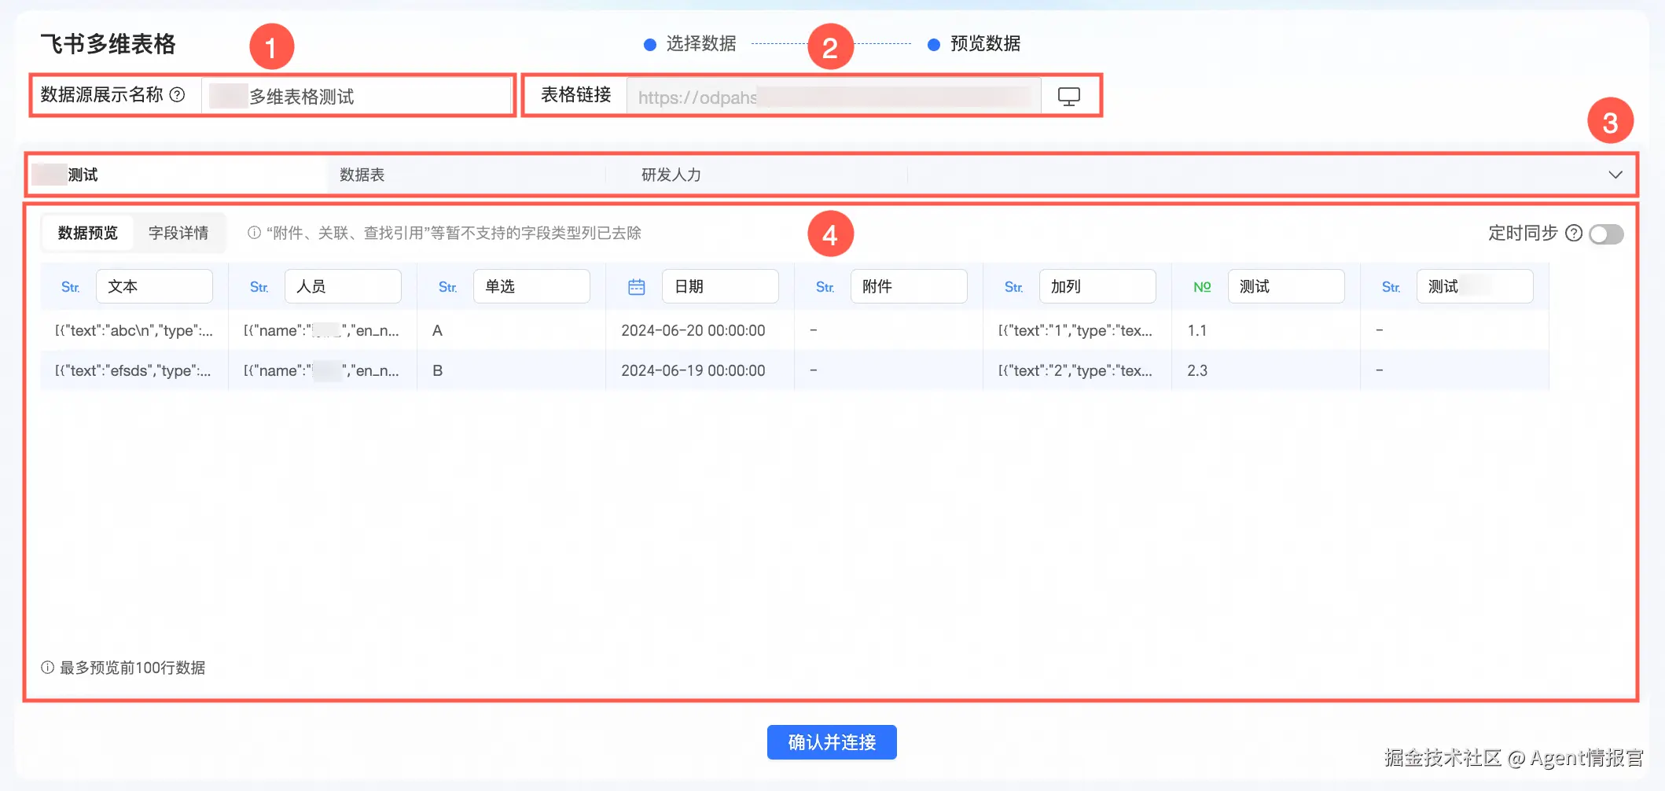Select date cell 2024-06-19 00:00:00
Image resolution: width=1665 pixels, height=791 pixels.
[x=700, y=370]
